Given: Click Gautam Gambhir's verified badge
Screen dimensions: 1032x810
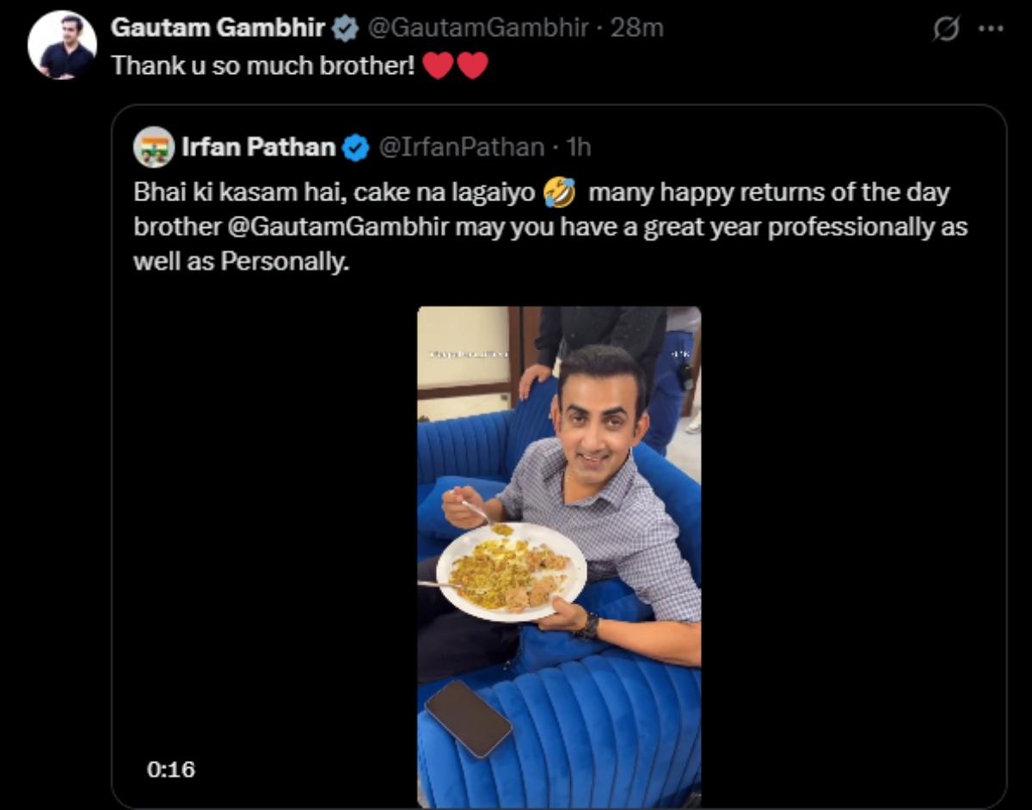Looking at the screenshot, I should tap(344, 27).
